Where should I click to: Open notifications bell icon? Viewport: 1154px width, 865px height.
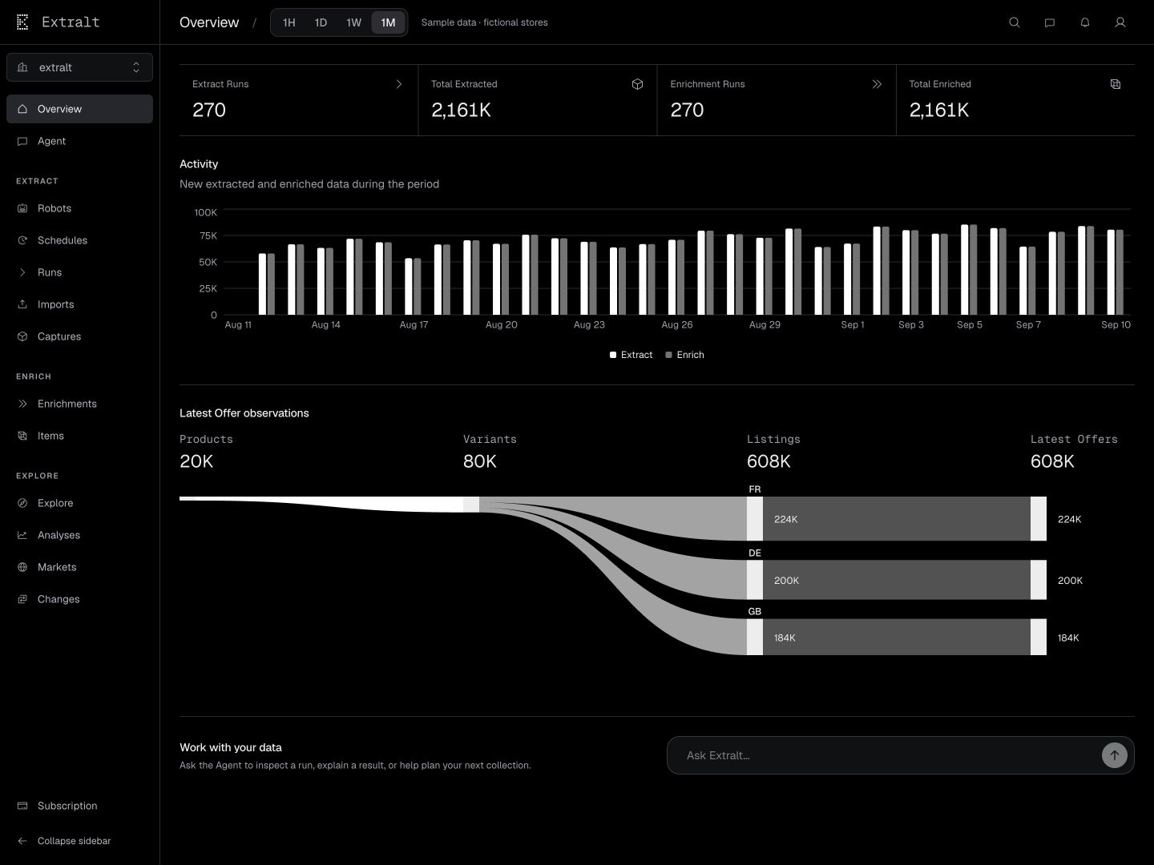tap(1085, 22)
